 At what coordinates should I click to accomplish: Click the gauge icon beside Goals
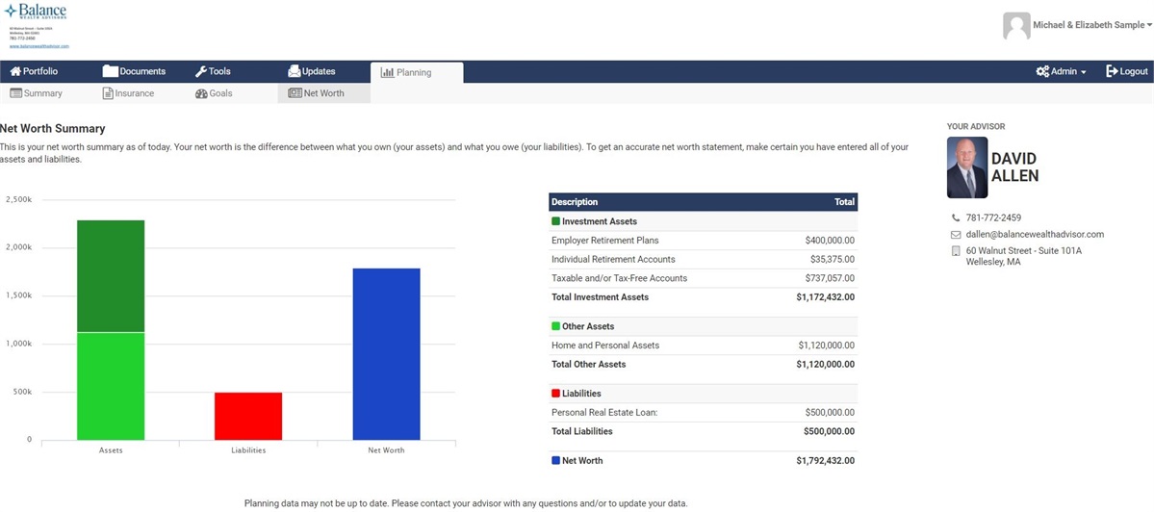[201, 93]
